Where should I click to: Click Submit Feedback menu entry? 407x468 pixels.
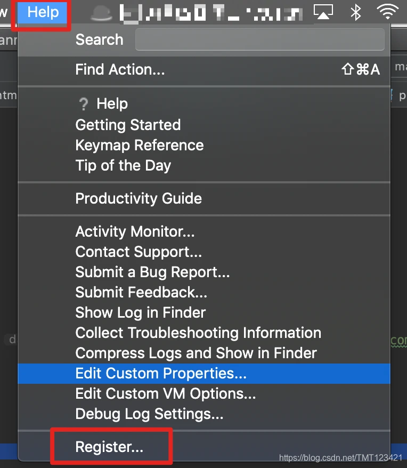point(141,292)
